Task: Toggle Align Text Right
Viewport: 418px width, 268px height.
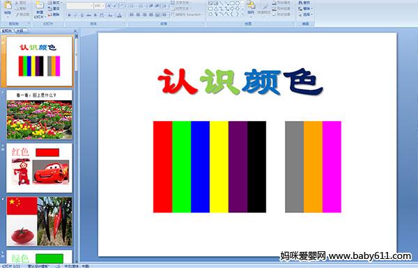Action: tap(144, 15)
